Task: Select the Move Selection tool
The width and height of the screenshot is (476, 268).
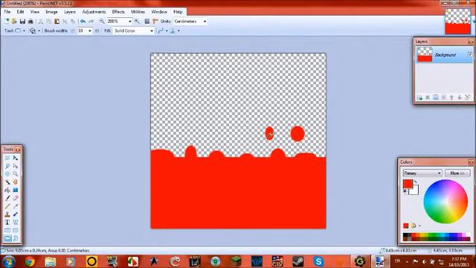Action: (15, 166)
